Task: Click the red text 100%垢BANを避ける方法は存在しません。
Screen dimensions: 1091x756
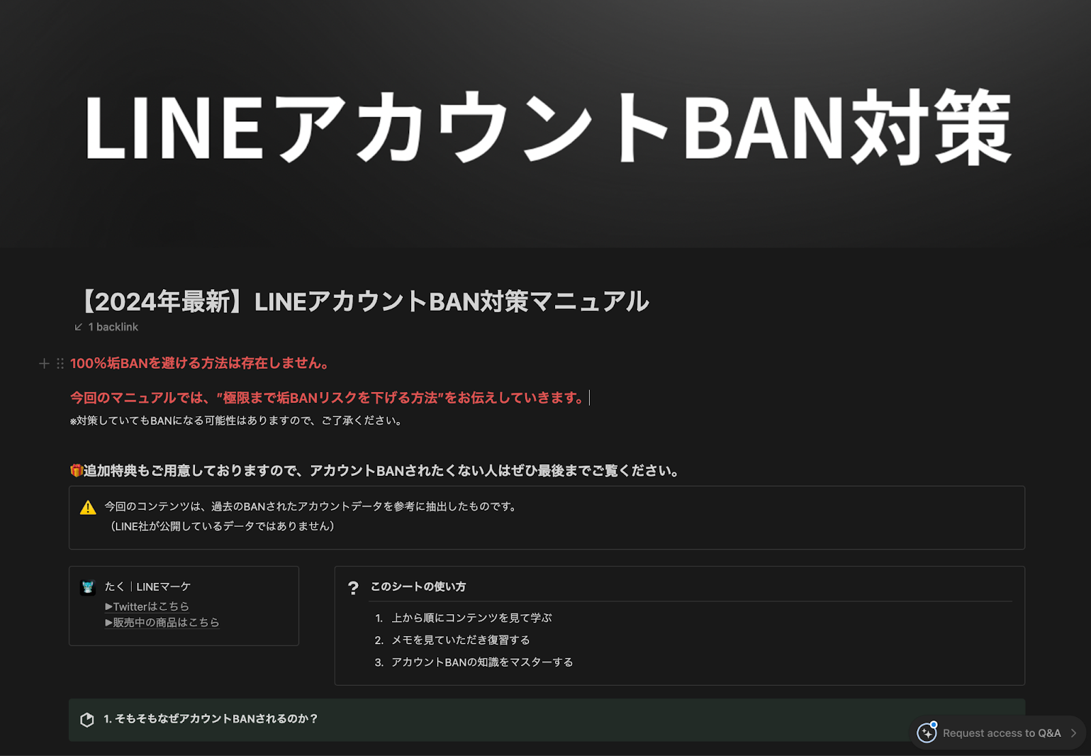Action: [201, 363]
